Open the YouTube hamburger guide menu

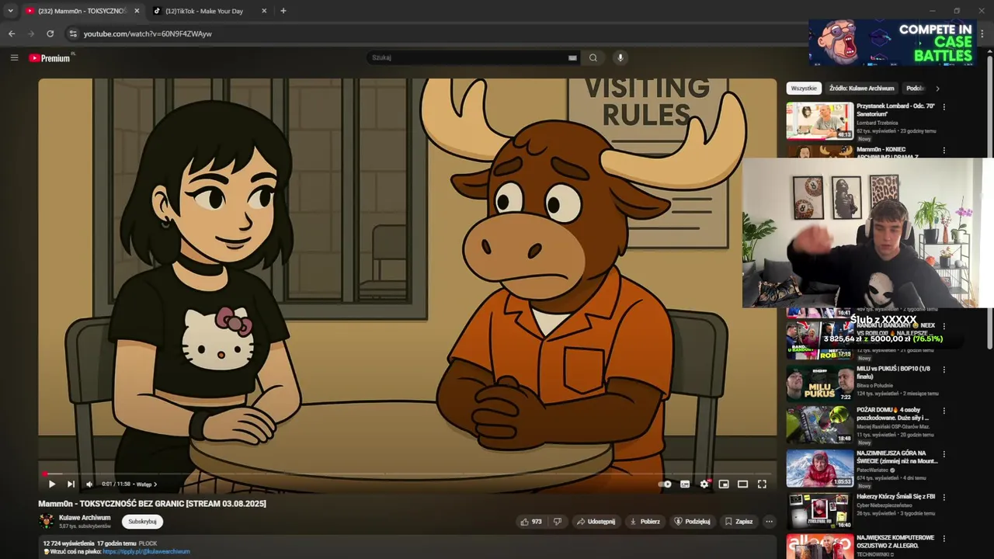14,57
